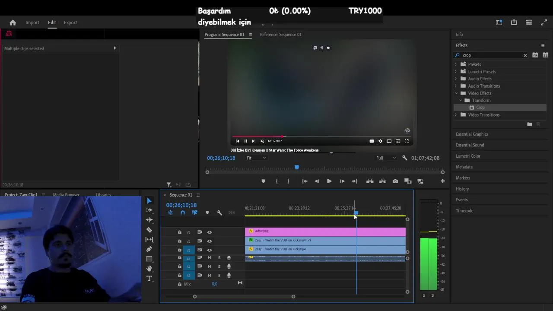Clear the crop search field

[525, 55]
